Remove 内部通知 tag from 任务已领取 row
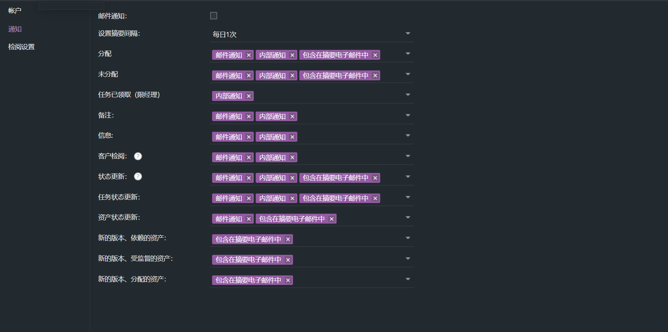The image size is (668, 332). click(x=249, y=96)
